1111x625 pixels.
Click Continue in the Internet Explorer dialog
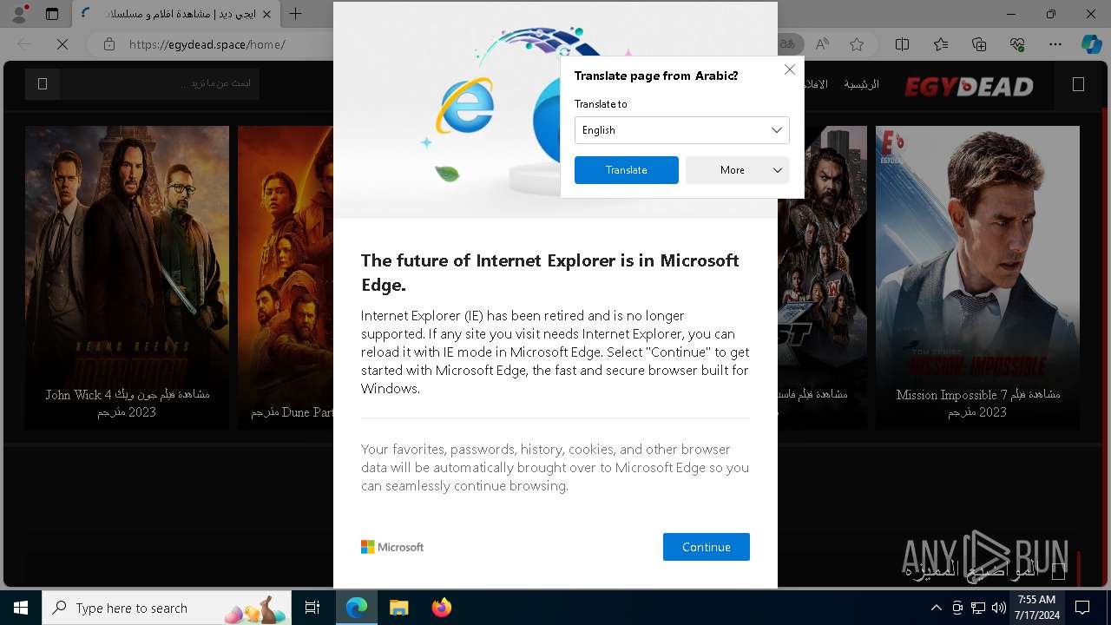click(706, 547)
